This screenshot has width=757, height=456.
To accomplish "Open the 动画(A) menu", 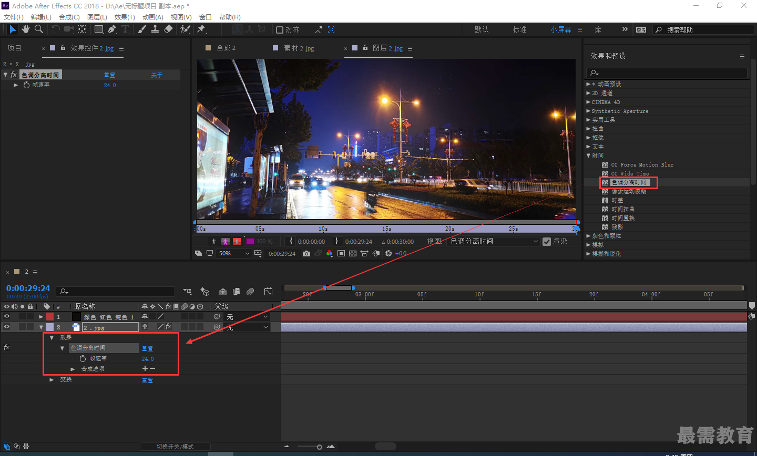I will click(153, 17).
